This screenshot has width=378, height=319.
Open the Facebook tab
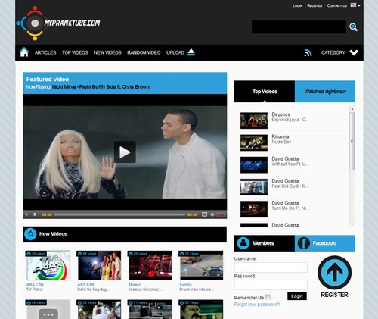[x=325, y=243]
